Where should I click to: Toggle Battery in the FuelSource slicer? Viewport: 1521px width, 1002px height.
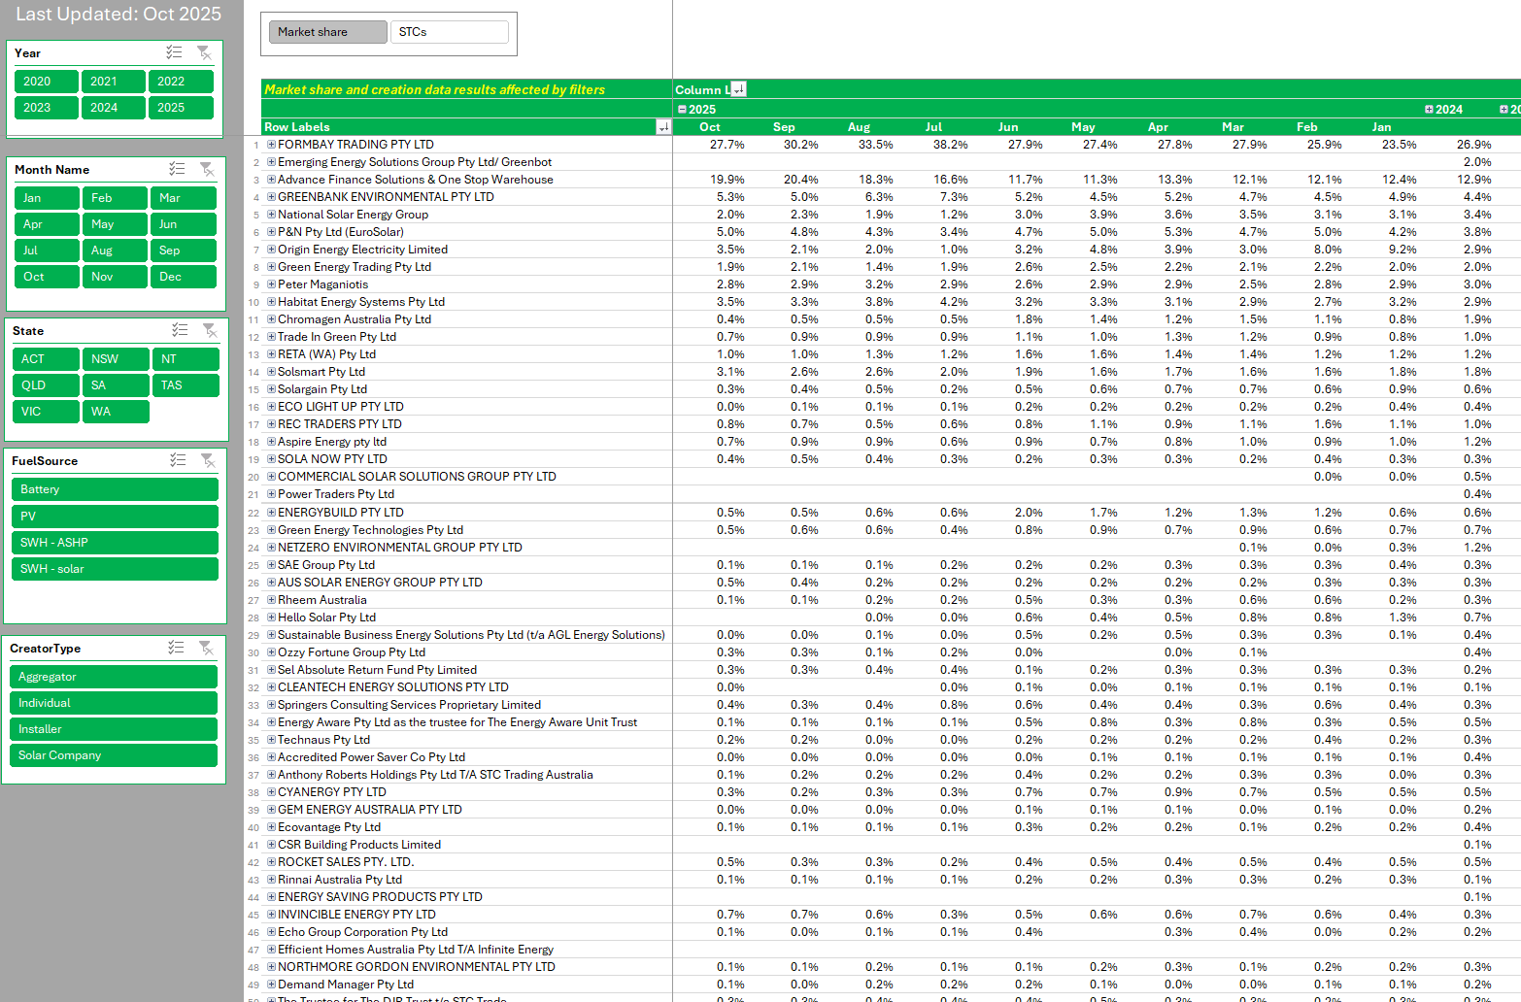115,489
